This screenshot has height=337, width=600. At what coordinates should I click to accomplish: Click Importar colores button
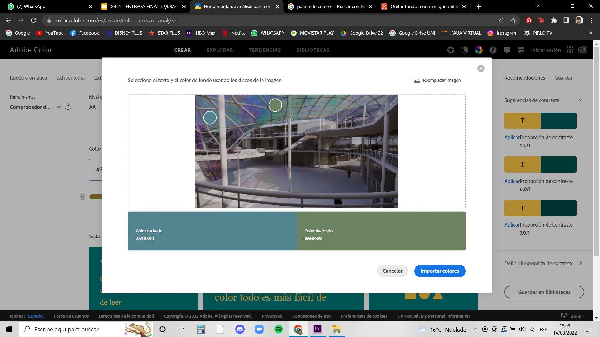click(440, 271)
